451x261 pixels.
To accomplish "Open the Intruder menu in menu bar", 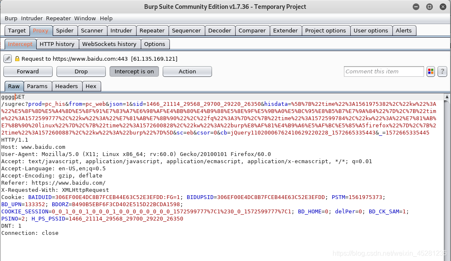I will coord(32,19).
